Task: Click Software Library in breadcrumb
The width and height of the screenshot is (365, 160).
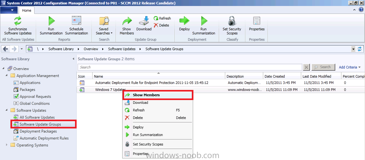Action: [61, 49]
